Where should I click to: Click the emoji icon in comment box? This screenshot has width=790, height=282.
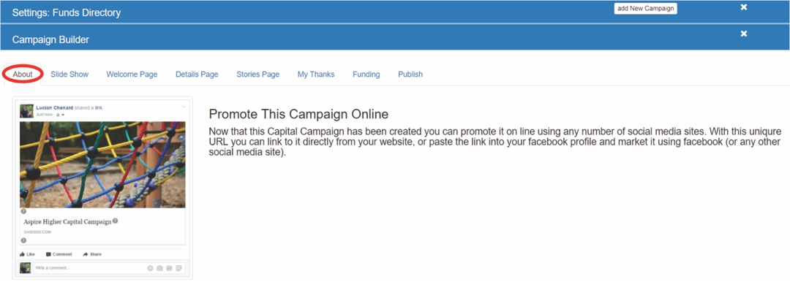point(150,268)
